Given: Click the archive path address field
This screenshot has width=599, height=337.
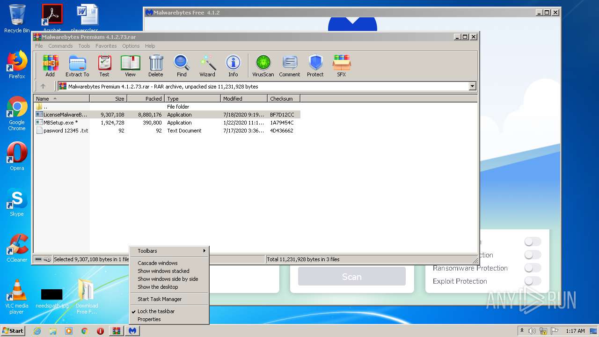Looking at the screenshot, I should pos(267,86).
